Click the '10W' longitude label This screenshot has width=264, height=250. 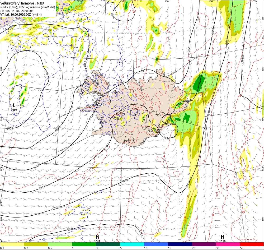[211, 1]
